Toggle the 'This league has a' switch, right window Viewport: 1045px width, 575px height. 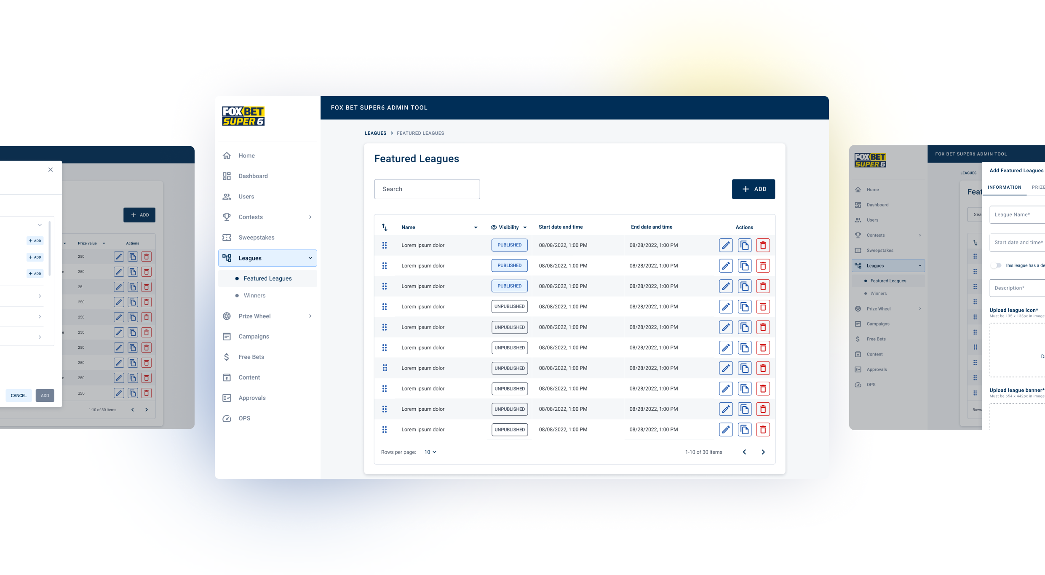(996, 265)
